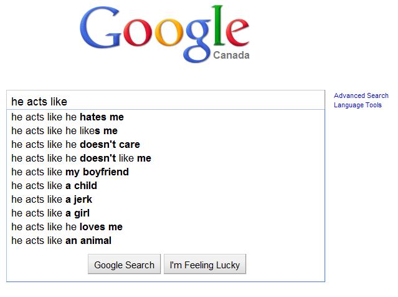The height and width of the screenshot is (297, 398).
Task: Select suggestion 'he acts like he hates me'
Action: pyautogui.click(x=67, y=117)
